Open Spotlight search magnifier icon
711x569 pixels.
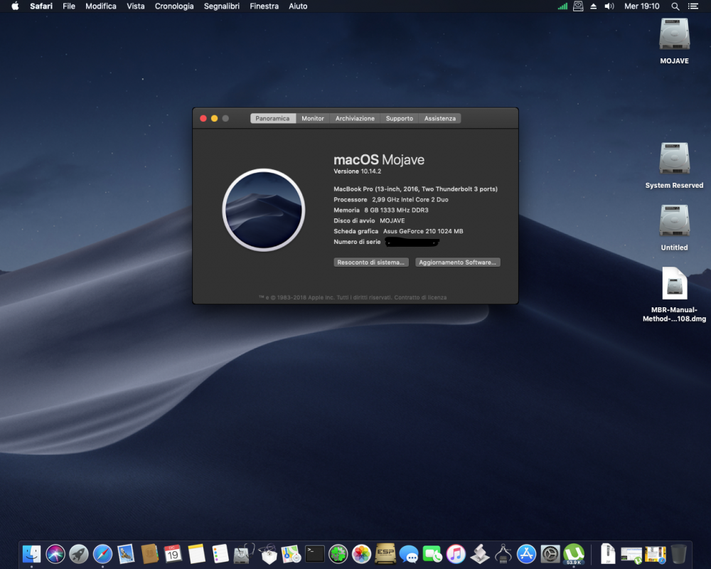click(x=675, y=6)
